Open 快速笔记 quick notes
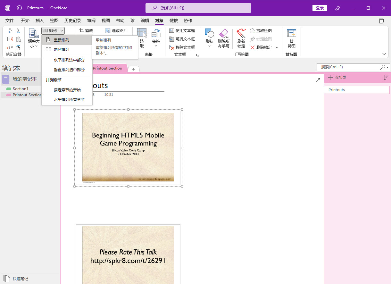Image resolution: width=391 pixels, height=284 pixels. click(16, 279)
